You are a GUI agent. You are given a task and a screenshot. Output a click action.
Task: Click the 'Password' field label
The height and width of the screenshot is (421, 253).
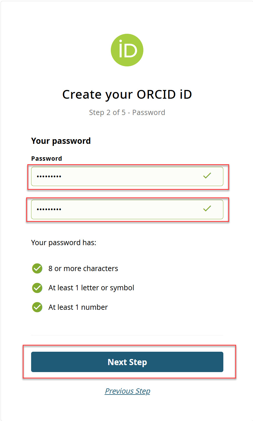47,158
